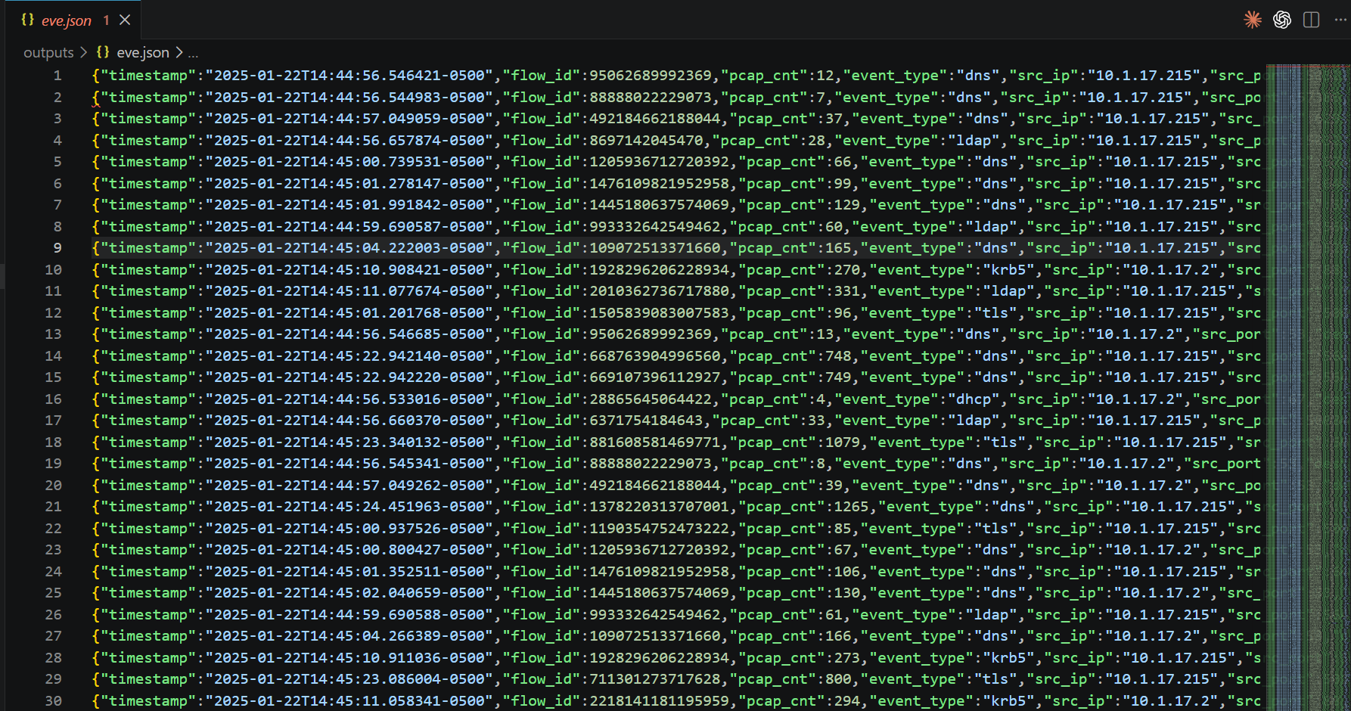Click pcap_cnt value 99 on line 6
Screen dimensions: 1351x711
click(843, 184)
